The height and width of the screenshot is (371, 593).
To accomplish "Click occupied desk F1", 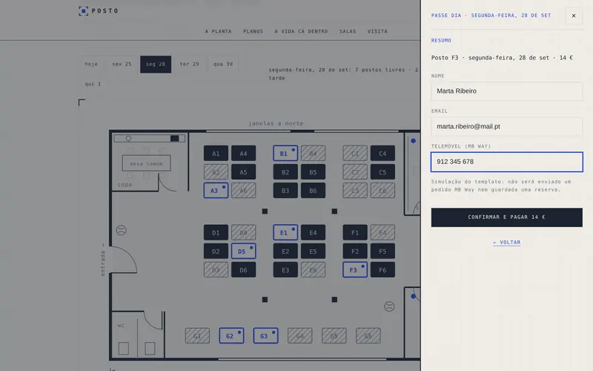I will click(x=355, y=232).
